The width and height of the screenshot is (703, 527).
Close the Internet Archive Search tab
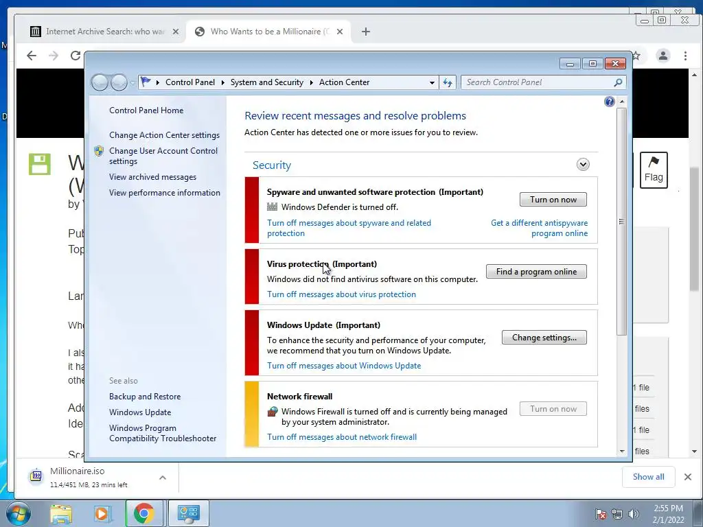176,32
